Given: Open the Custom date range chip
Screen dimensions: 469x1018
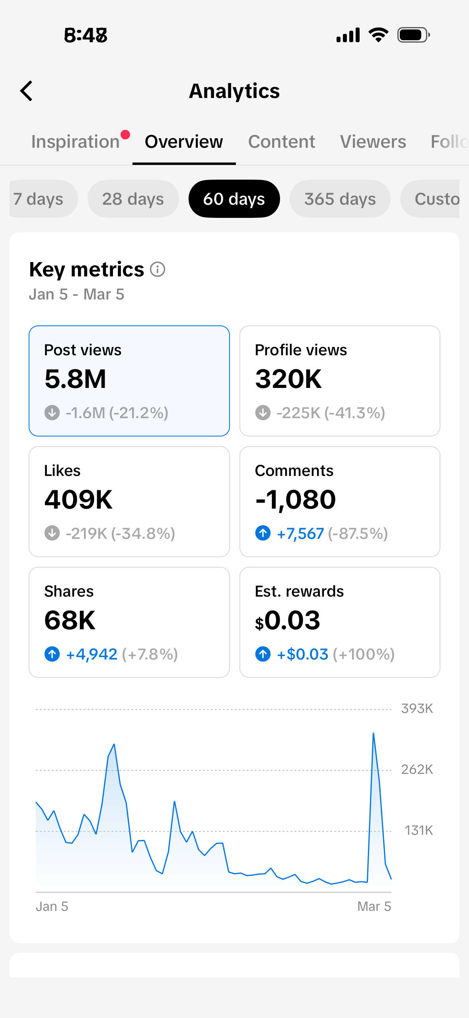Looking at the screenshot, I should pos(430,199).
